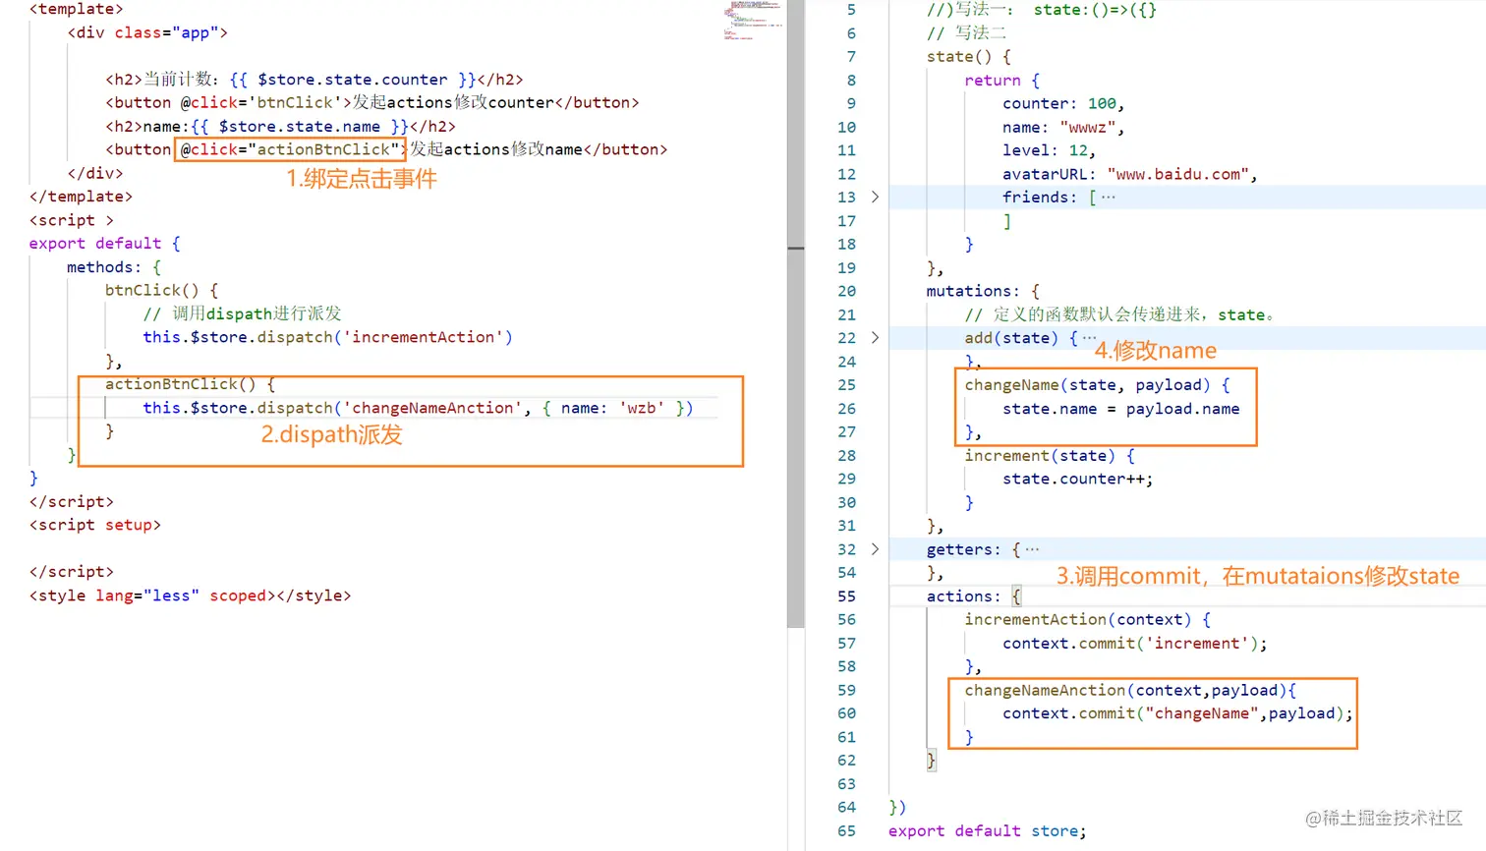Click dispatch('incrementAction') call line
The width and height of the screenshot is (1486, 851).
click(x=327, y=337)
